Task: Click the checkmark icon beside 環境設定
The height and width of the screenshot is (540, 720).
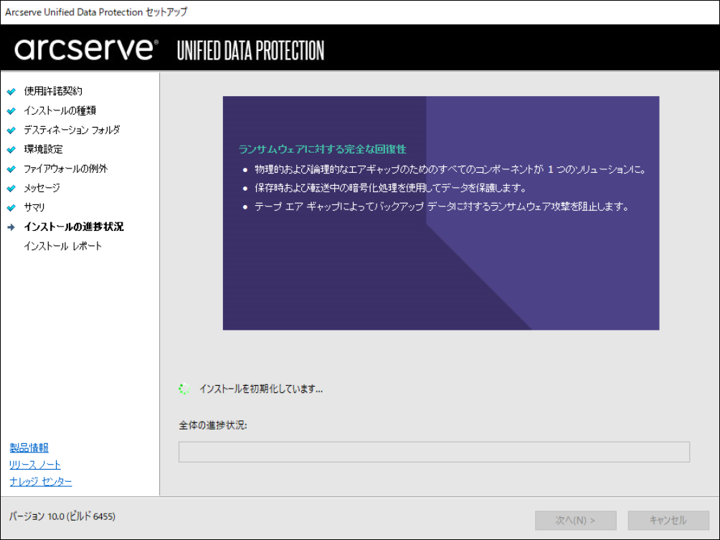Action: pyautogui.click(x=11, y=150)
